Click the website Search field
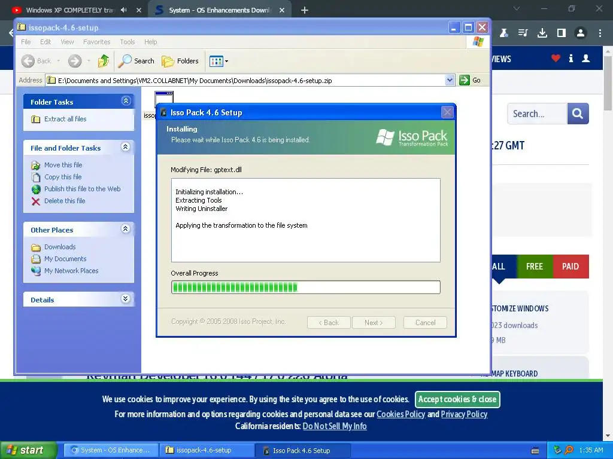Image resolution: width=613 pixels, height=459 pixels. pos(537,114)
